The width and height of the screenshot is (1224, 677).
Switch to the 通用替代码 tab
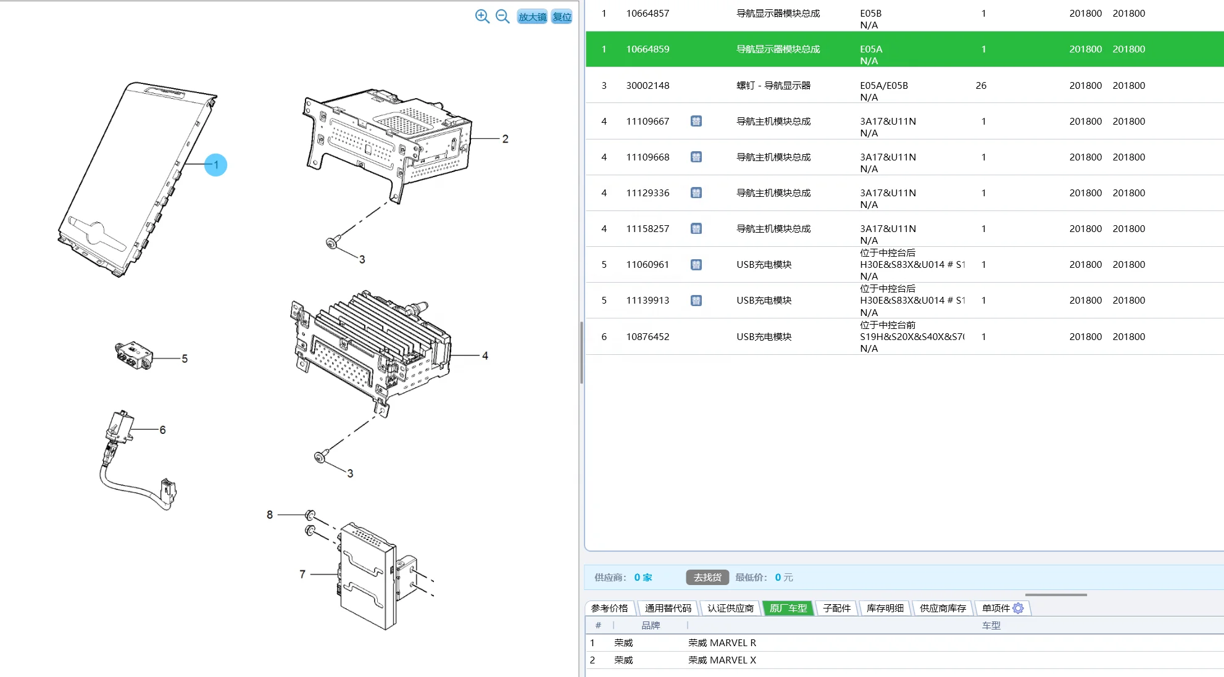point(668,608)
